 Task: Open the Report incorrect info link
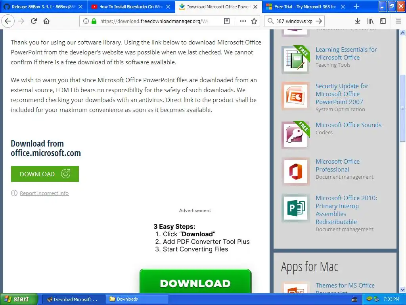coord(44,193)
